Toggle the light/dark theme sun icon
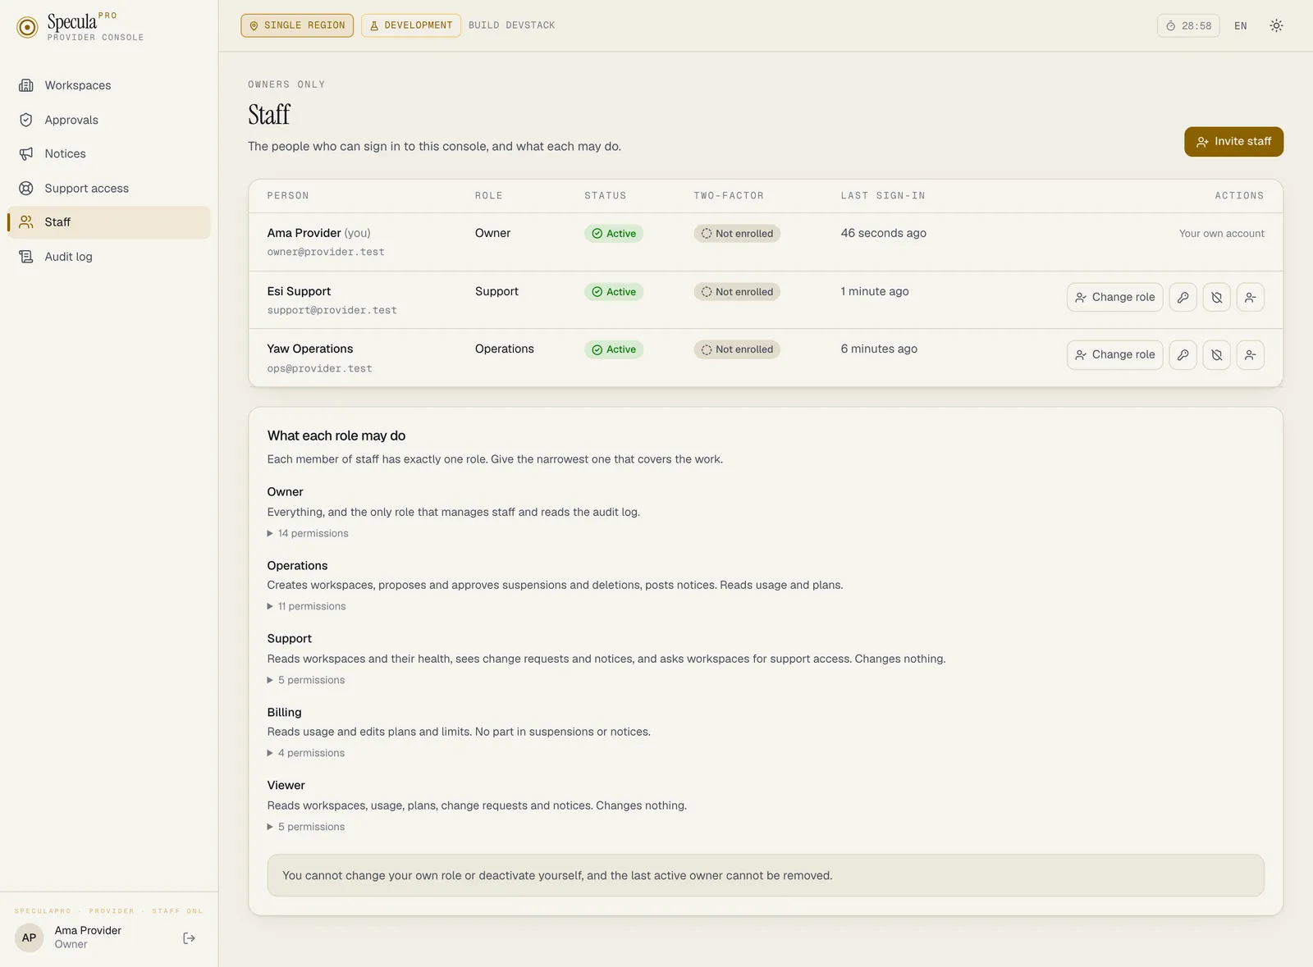This screenshot has width=1313, height=967. [x=1276, y=25]
